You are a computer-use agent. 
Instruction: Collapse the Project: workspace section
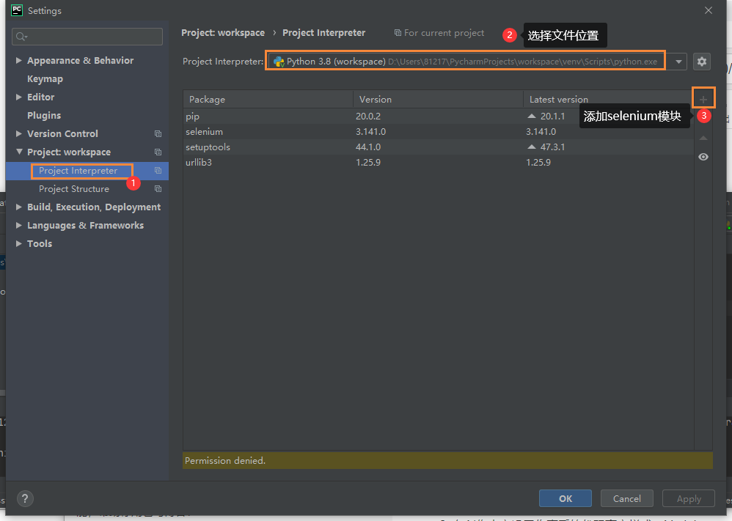pos(19,152)
